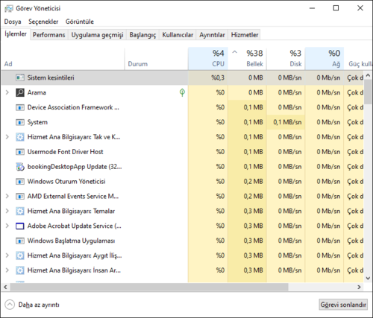Select the Windows Oturum Yöneticisi row
373x318 pixels.
[183, 182]
